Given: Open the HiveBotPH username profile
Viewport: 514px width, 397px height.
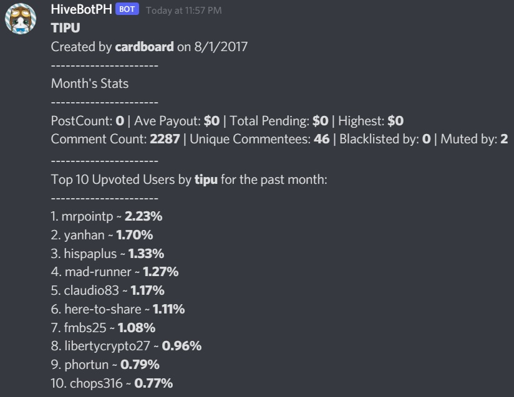Looking at the screenshot, I should tap(82, 9).
